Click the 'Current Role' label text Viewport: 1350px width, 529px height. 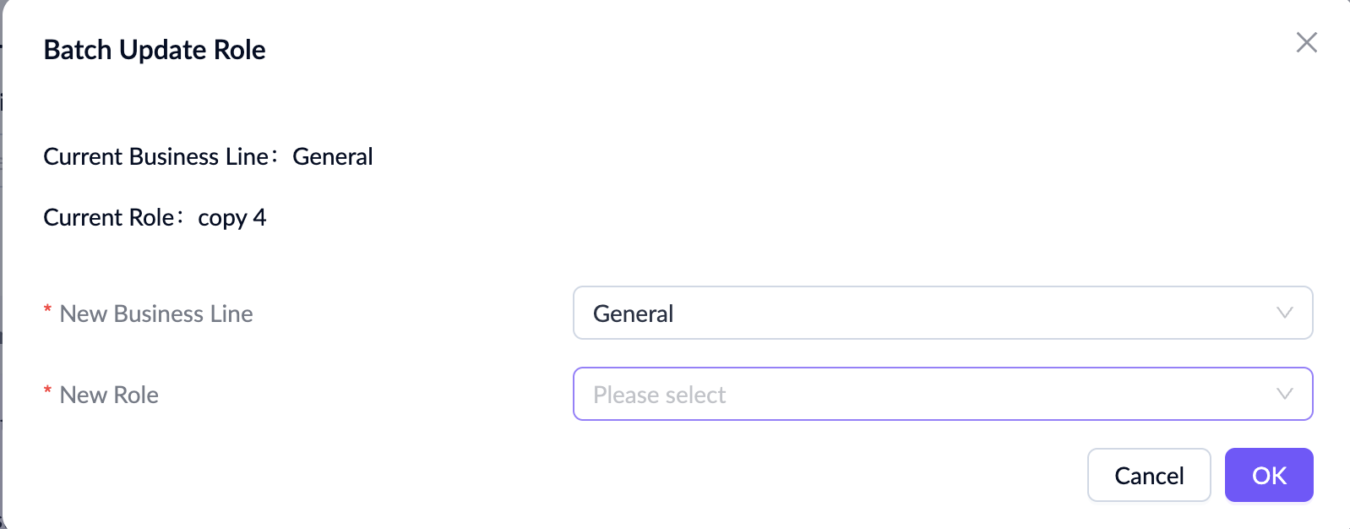click(x=109, y=217)
